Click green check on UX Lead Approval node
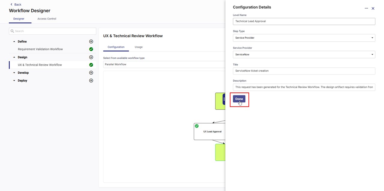This screenshot has height=191, width=384. (197, 126)
